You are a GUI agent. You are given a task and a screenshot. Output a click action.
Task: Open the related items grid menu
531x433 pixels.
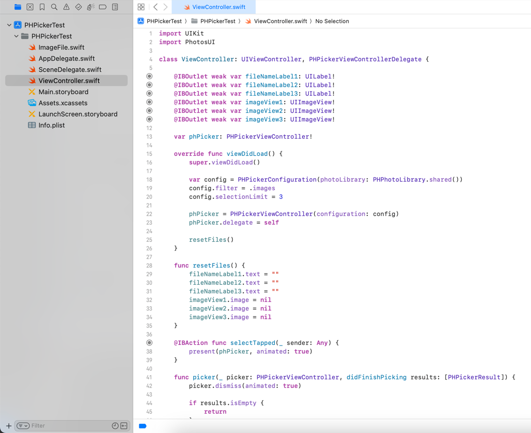(x=141, y=7)
